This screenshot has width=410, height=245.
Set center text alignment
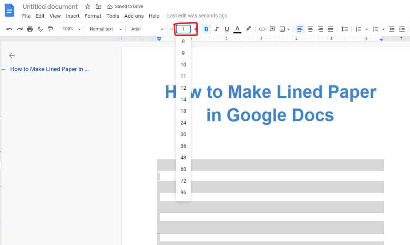(x=310, y=29)
